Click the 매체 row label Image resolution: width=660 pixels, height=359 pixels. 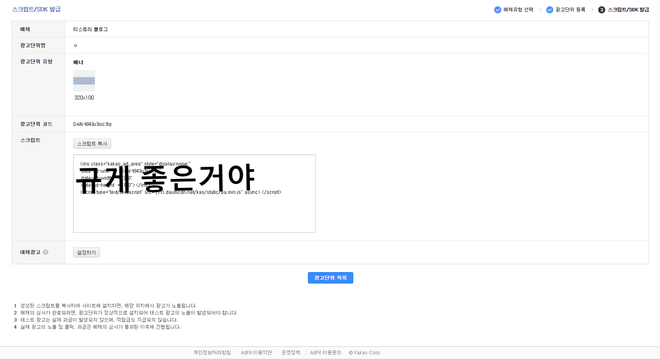pyautogui.click(x=25, y=29)
